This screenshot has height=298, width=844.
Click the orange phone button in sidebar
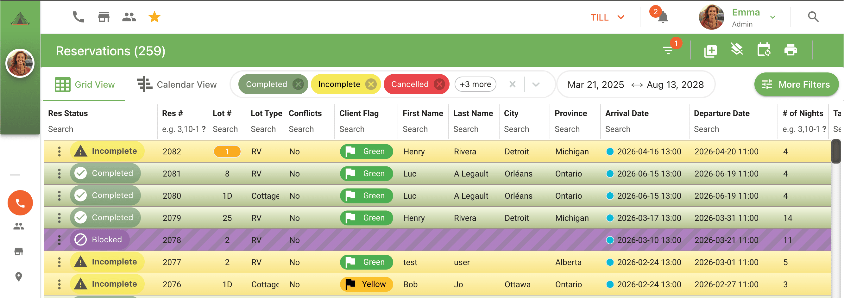pyautogui.click(x=20, y=203)
